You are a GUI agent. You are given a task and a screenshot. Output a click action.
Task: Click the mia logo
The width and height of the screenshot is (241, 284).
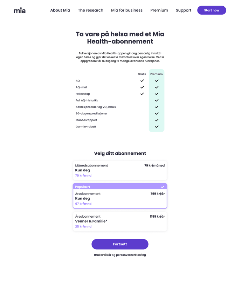[x=20, y=11]
